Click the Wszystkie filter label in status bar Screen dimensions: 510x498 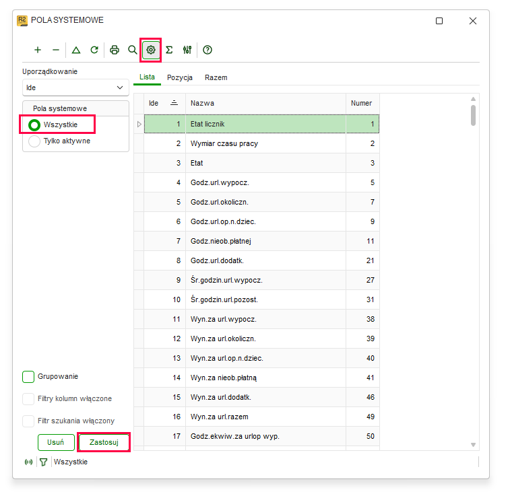click(x=71, y=462)
